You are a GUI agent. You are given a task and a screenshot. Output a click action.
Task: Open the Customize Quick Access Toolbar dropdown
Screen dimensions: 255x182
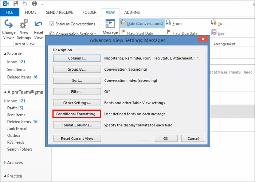[42, 4]
